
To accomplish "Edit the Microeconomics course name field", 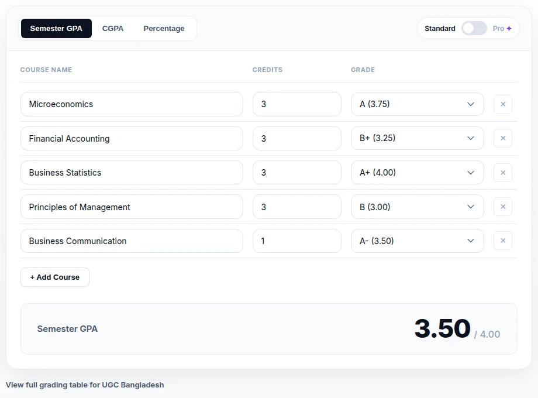I will 132,104.
